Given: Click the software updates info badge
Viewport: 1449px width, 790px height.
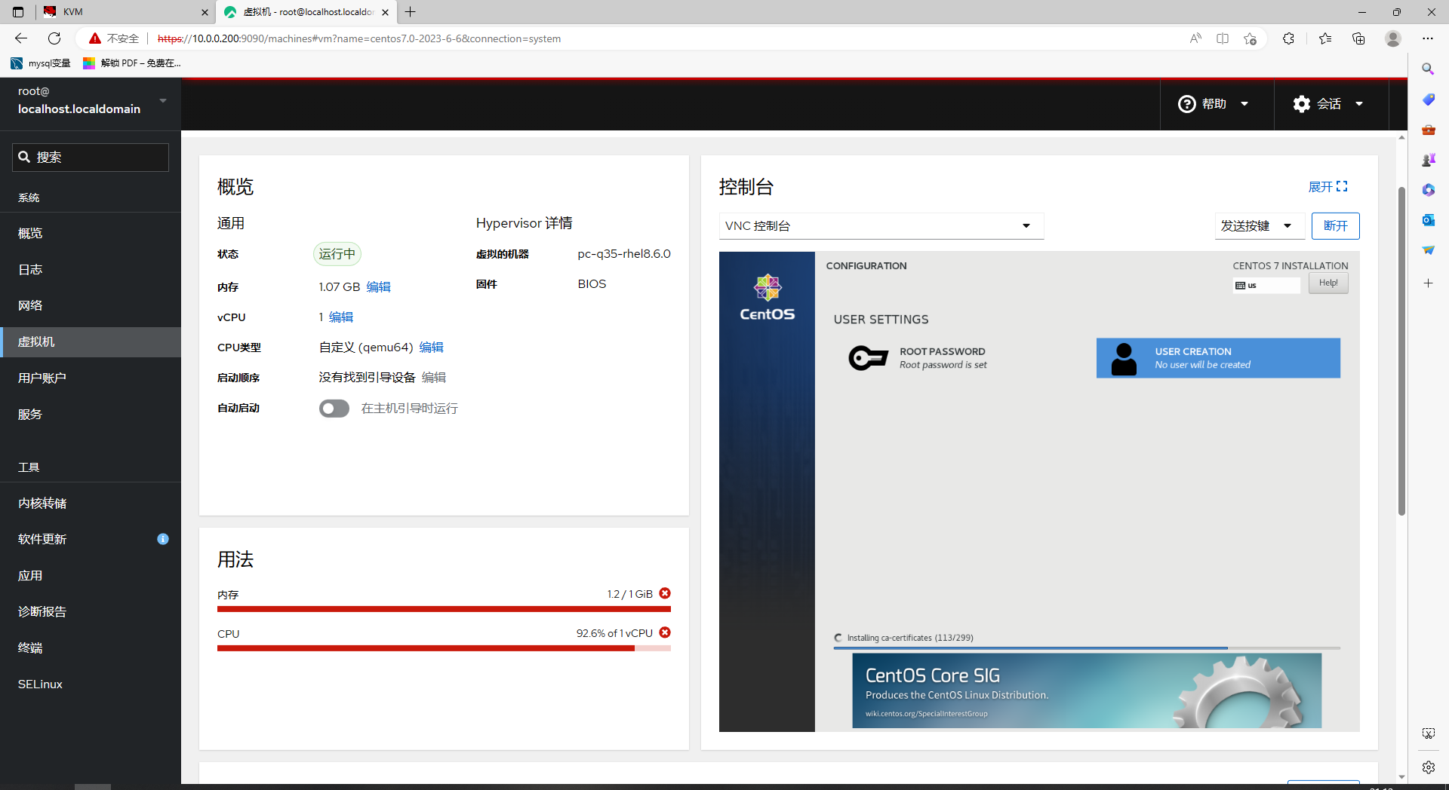Looking at the screenshot, I should pos(162,539).
